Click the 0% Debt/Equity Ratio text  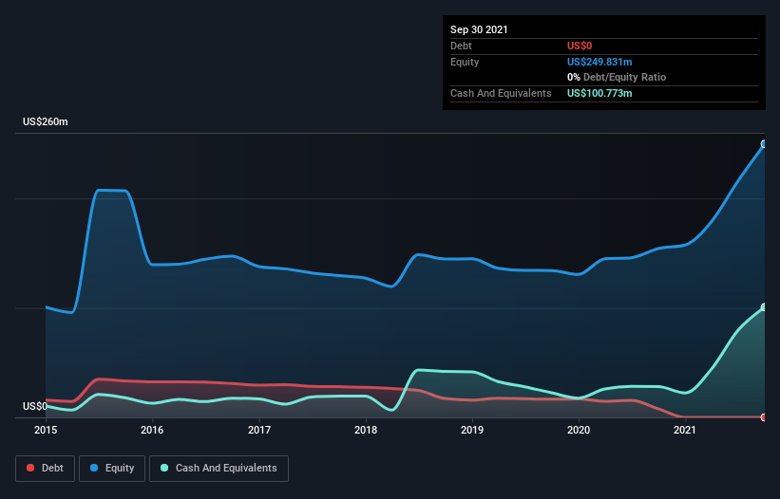(x=617, y=77)
